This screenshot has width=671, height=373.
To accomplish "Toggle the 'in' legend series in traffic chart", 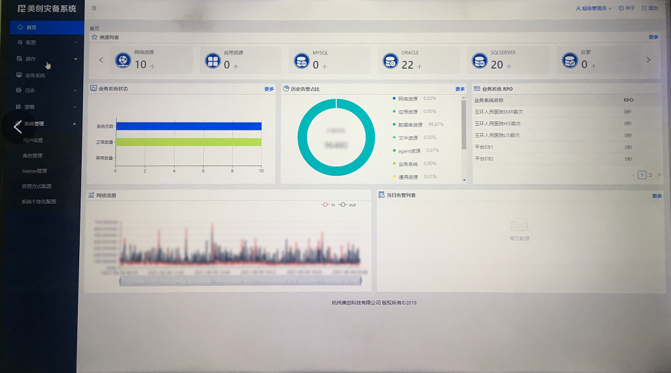I will click(328, 204).
